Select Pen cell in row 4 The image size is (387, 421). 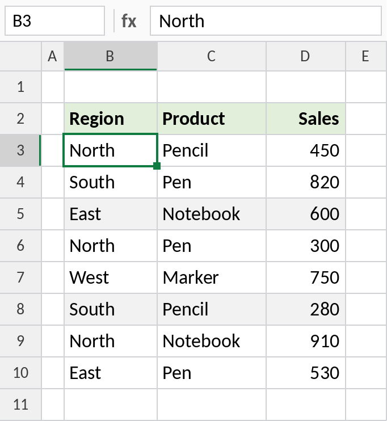(x=212, y=182)
